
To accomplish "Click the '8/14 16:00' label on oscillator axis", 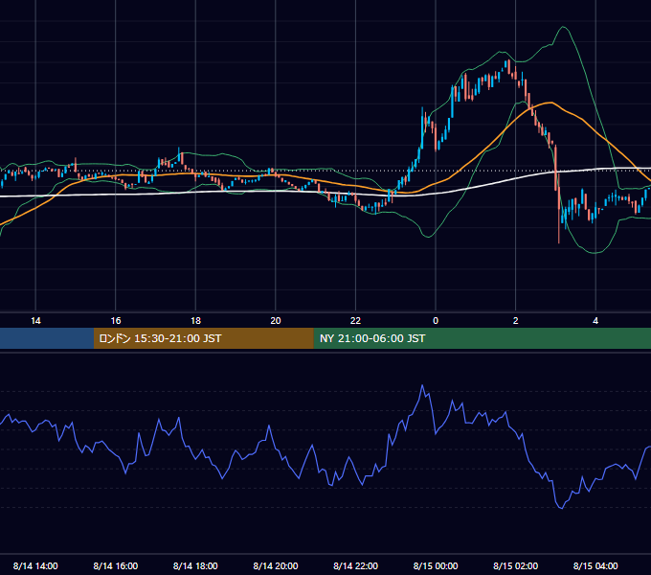I will pos(116,565).
